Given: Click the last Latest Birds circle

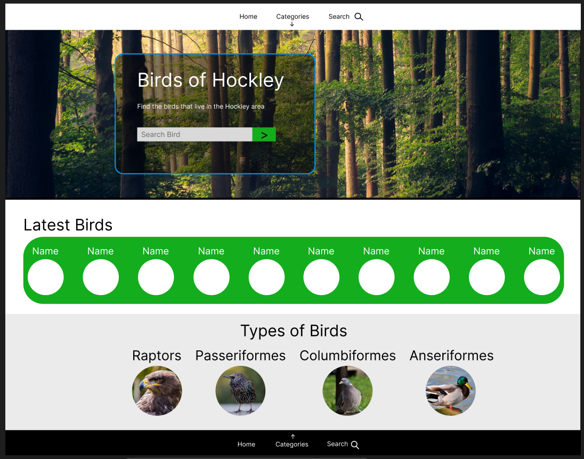Looking at the screenshot, I should coord(542,277).
